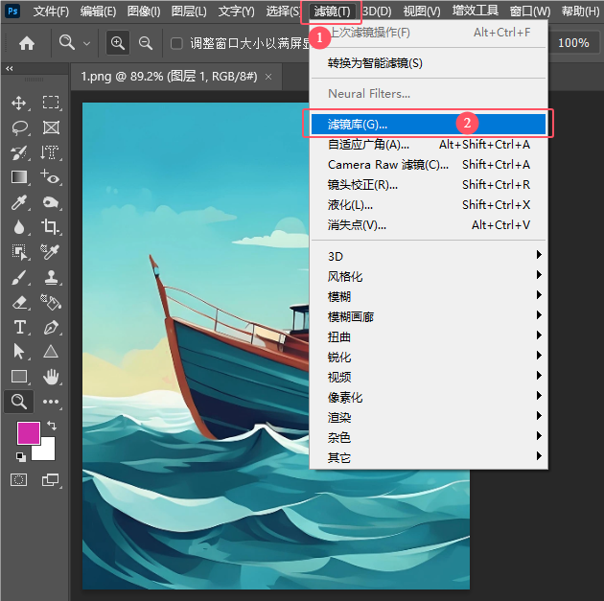Expand the 像素化 submenu

tap(430, 397)
